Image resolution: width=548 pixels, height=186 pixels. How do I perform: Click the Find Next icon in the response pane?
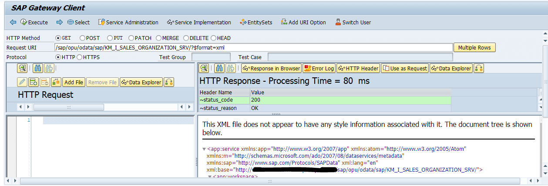231,68
